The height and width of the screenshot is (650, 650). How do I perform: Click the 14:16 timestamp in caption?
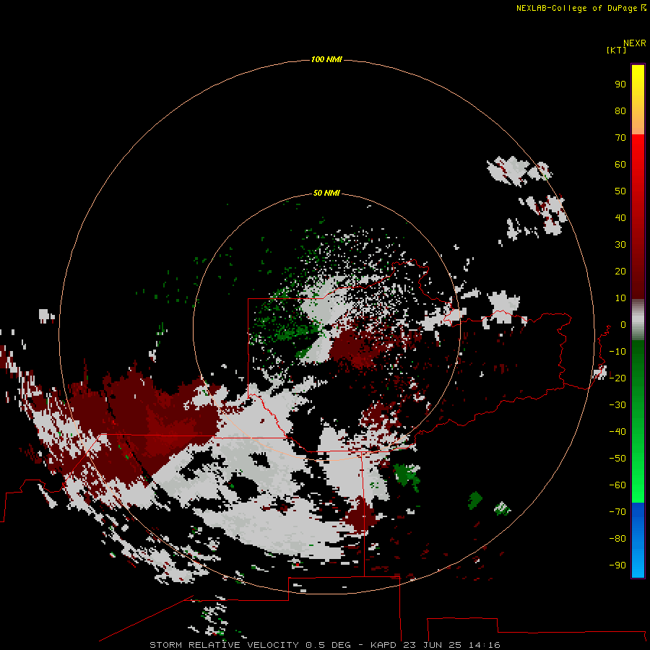click(484, 645)
